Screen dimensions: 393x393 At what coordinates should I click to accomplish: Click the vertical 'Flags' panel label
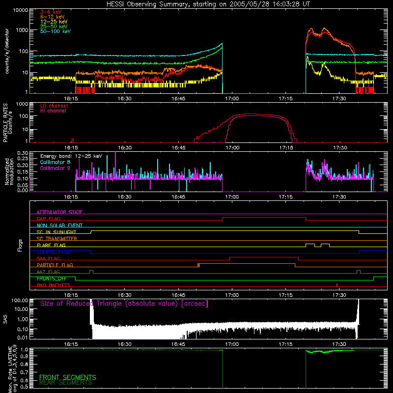coord(20,245)
